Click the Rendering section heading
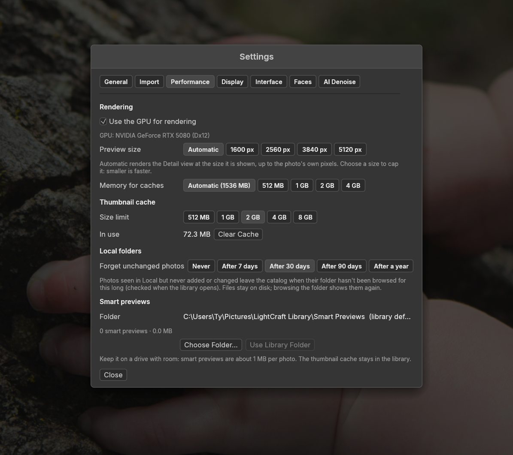The height and width of the screenshot is (455, 513). 116,107
